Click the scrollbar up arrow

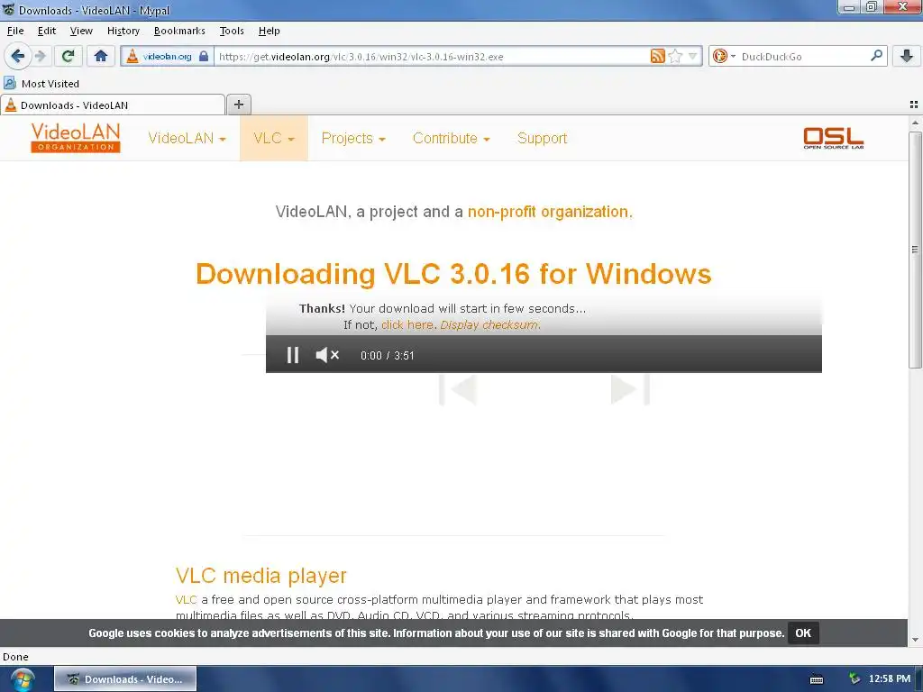915,123
